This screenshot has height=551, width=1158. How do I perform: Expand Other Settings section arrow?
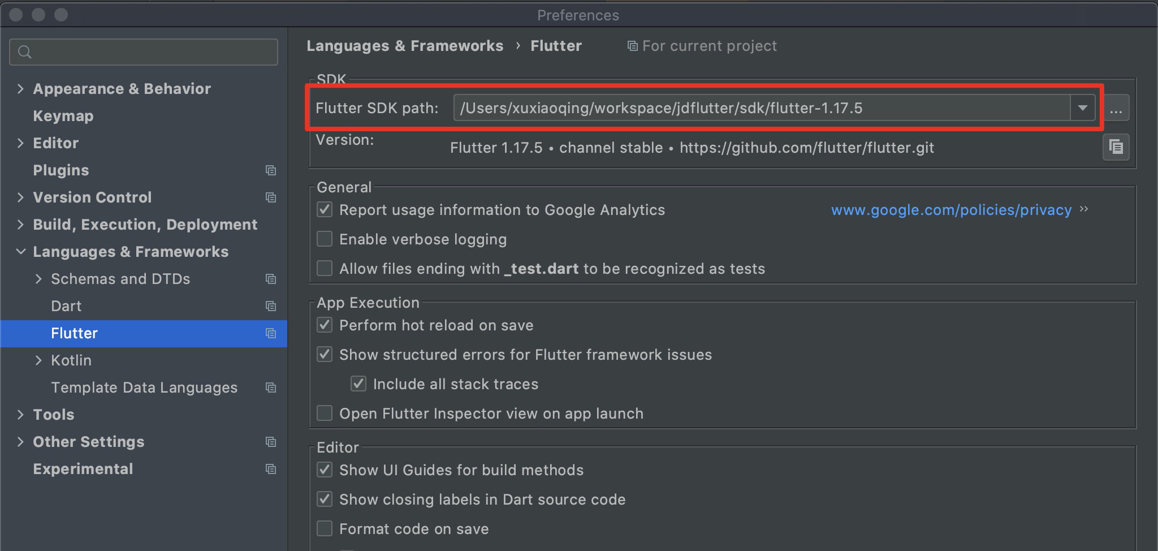coord(20,442)
